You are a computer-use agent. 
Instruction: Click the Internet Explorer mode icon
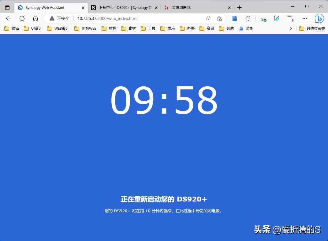276,18
